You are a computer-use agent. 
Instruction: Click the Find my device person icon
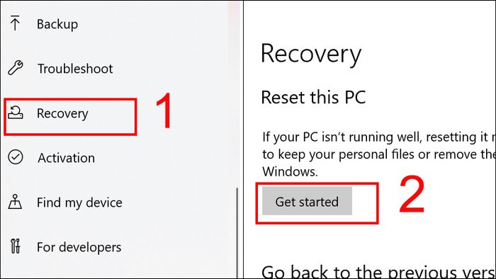point(15,202)
